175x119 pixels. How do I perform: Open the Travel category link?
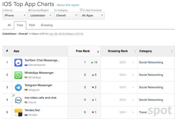(x=143, y=112)
